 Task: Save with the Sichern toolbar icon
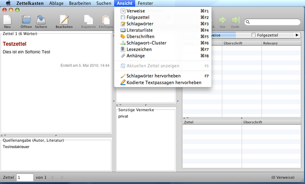(41, 20)
